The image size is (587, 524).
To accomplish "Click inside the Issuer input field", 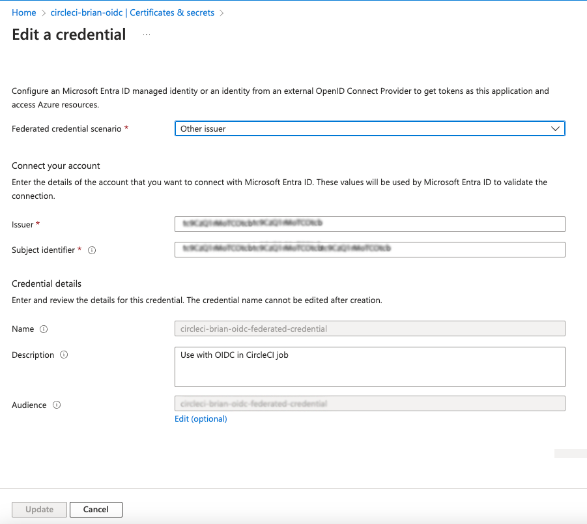I will (x=369, y=224).
